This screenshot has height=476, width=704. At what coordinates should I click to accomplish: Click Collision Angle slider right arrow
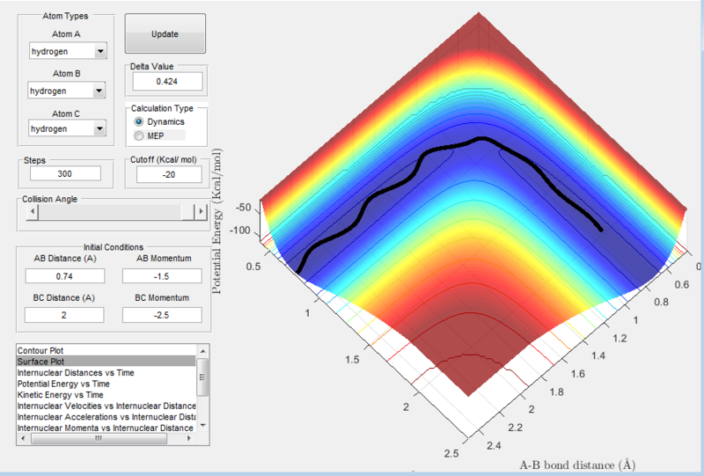click(201, 211)
